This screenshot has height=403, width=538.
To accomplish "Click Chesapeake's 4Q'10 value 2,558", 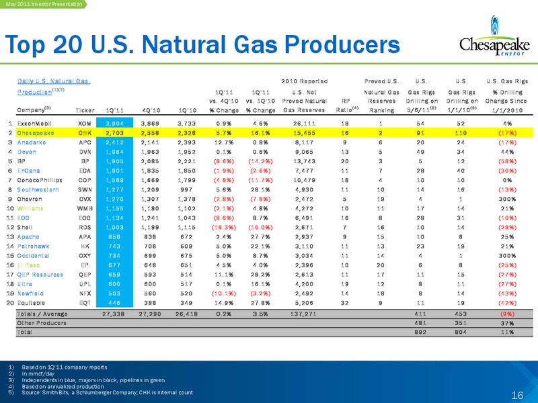I will click(x=150, y=133).
